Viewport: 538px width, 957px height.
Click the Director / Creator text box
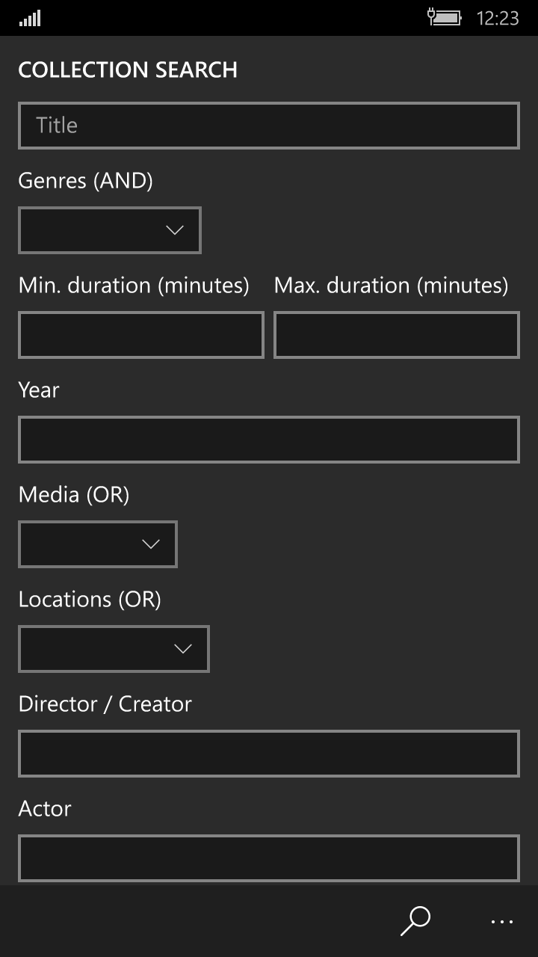[268, 754]
